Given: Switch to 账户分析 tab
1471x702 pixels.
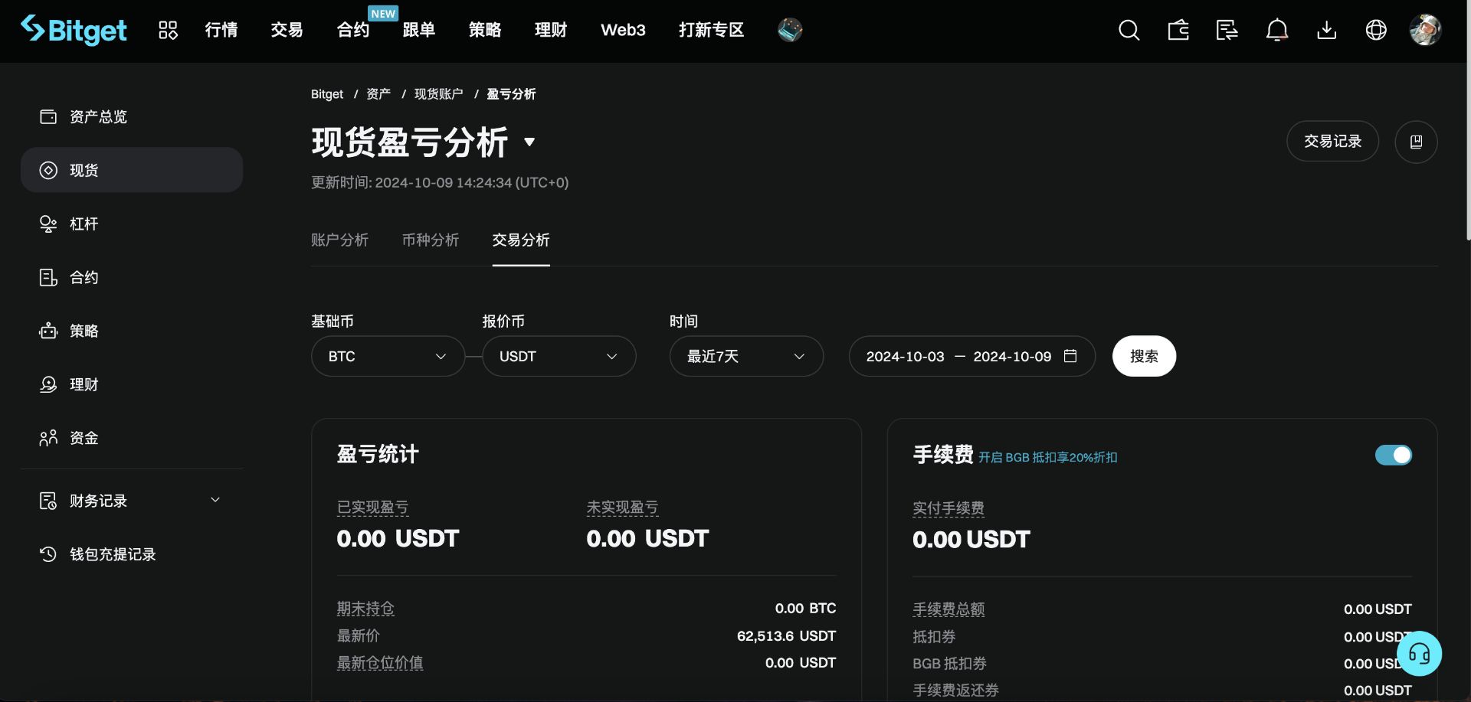Looking at the screenshot, I should pyautogui.click(x=339, y=240).
